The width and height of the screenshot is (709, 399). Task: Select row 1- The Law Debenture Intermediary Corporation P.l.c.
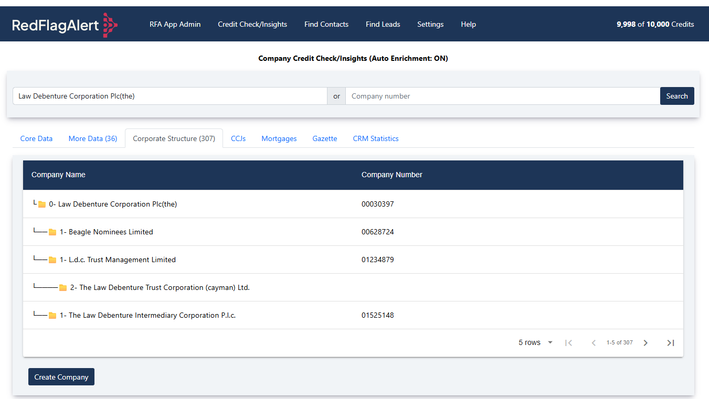[353, 315]
